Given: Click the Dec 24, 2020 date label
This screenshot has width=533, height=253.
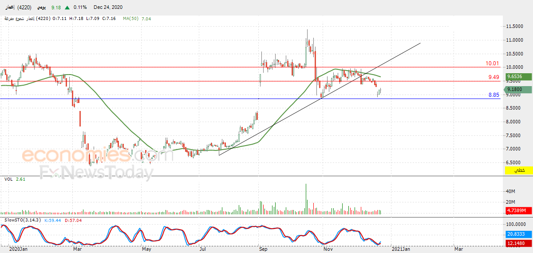Looking at the screenshot, I should tap(108, 8).
